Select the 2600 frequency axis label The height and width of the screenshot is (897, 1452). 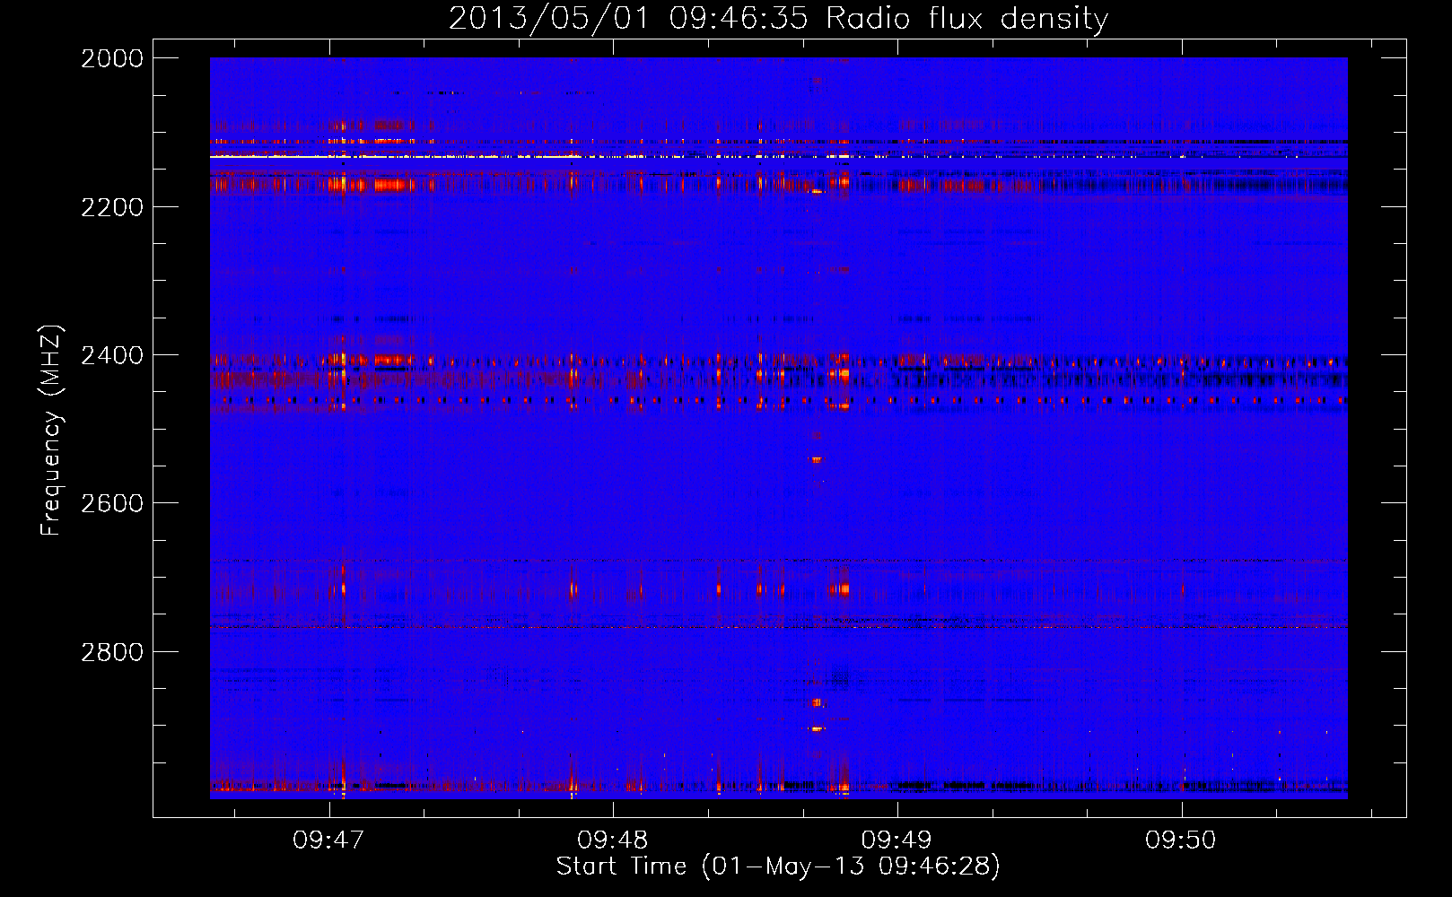(112, 503)
